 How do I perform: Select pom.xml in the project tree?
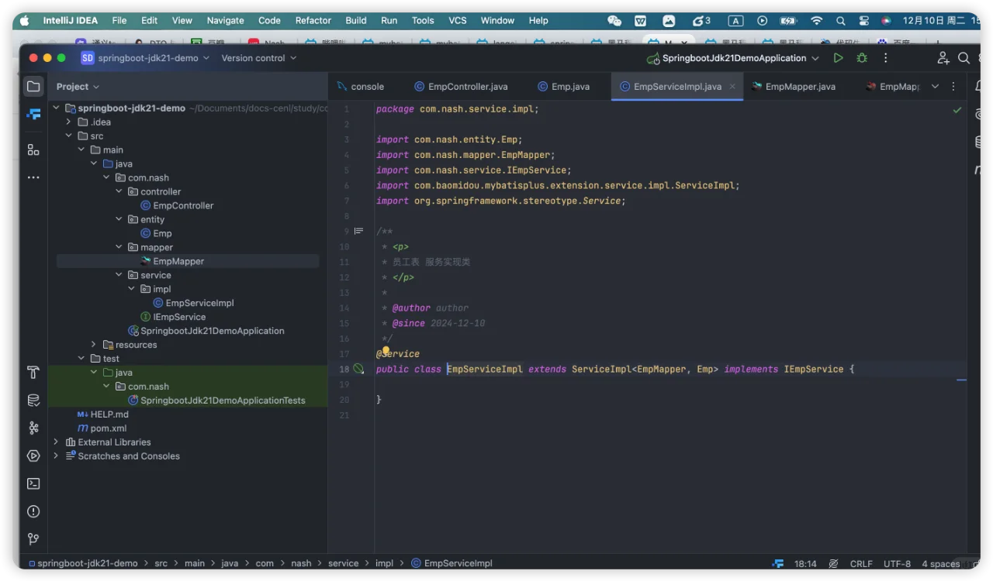[108, 428]
